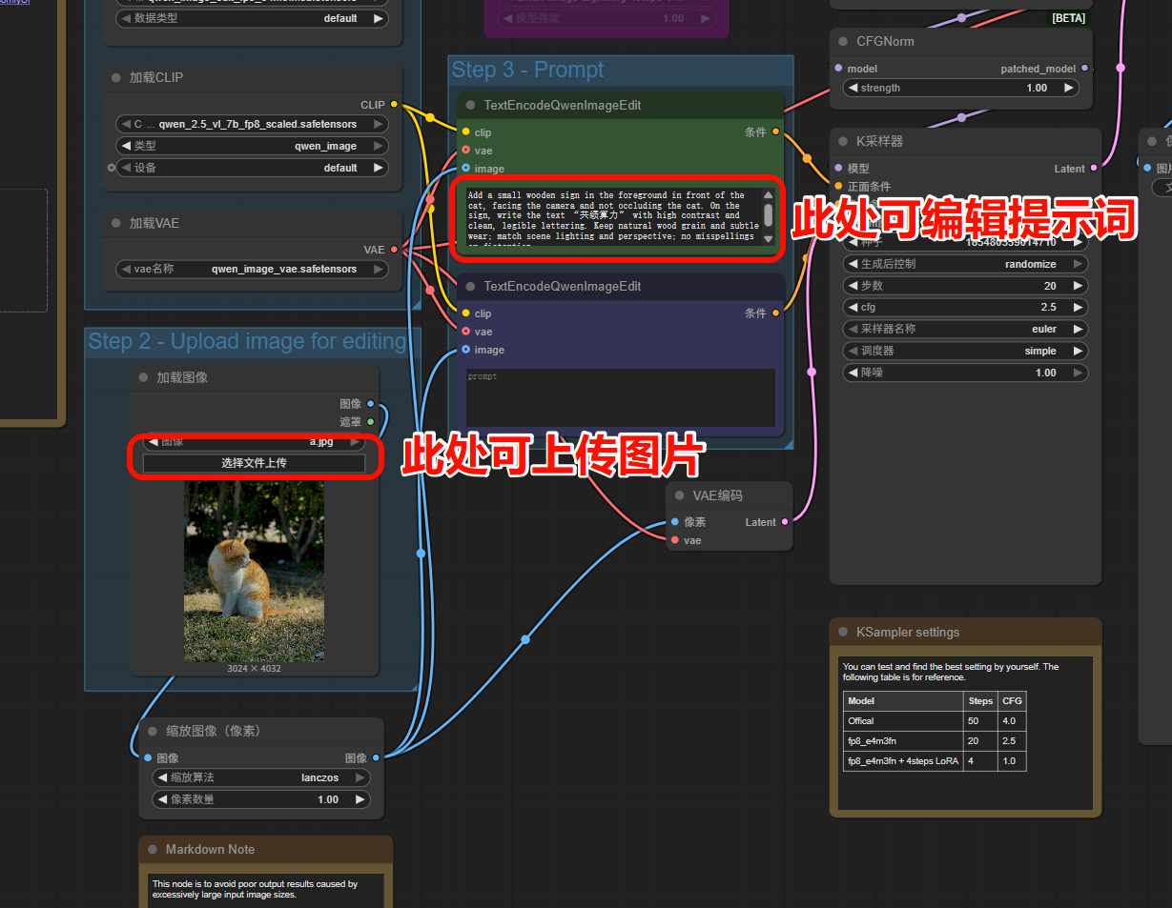This screenshot has width=1172, height=908.
Task: Toggle collapse of the Markdown Note node
Action: coord(153,850)
